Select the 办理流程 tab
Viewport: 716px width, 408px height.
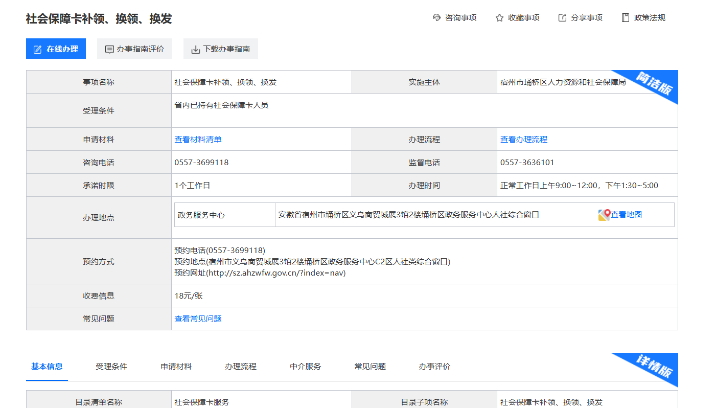[x=241, y=366]
